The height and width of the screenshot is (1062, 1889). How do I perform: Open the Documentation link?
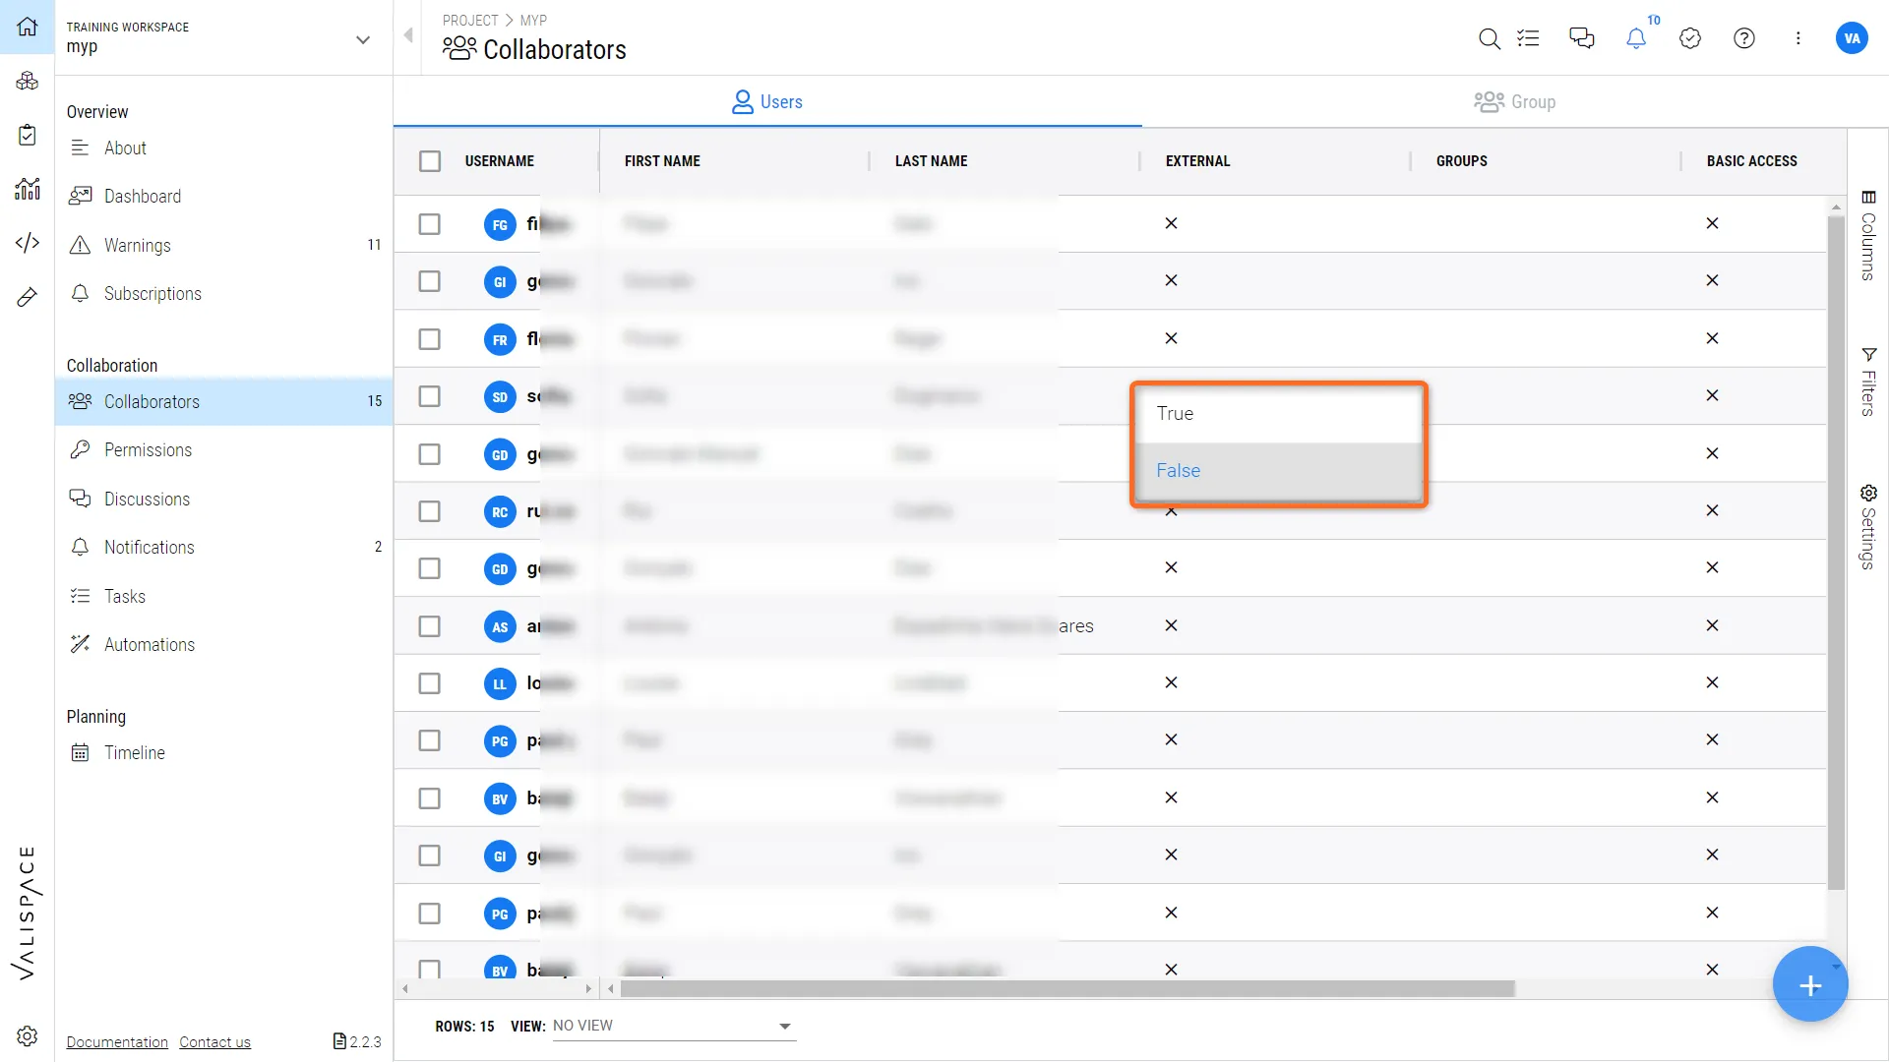point(117,1042)
